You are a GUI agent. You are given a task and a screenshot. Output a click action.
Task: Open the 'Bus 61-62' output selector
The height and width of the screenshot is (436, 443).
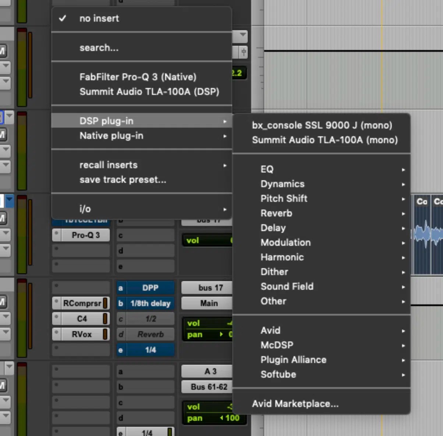point(207,387)
